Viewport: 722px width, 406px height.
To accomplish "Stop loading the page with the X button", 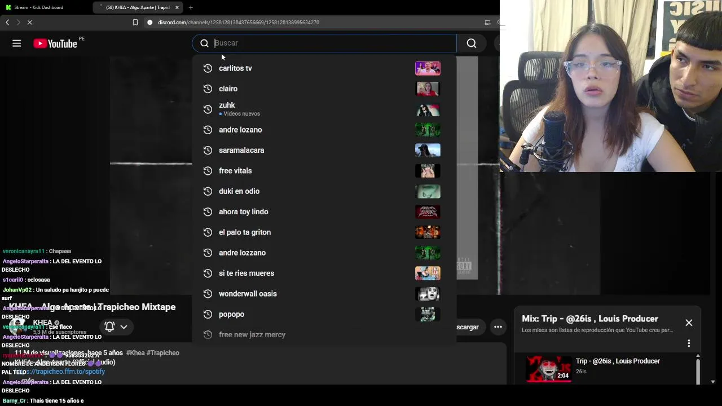I will click(29, 22).
